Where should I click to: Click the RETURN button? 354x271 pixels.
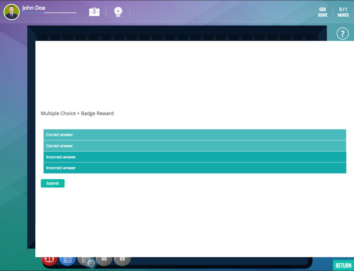pos(343,266)
